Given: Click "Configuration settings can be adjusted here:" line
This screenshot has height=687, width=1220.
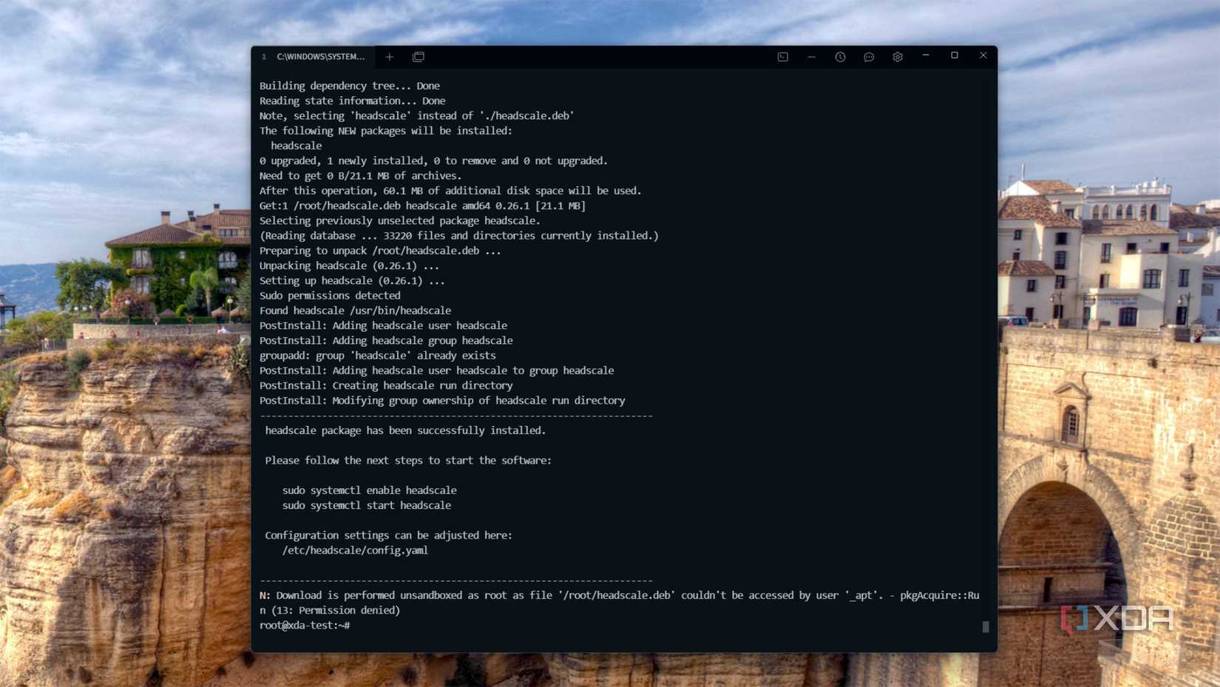Looking at the screenshot, I should (x=388, y=535).
